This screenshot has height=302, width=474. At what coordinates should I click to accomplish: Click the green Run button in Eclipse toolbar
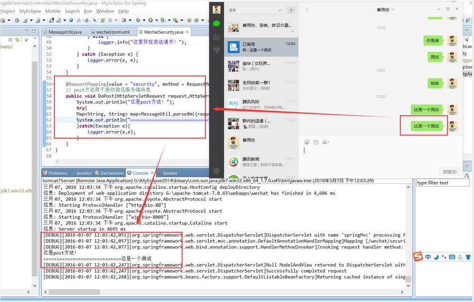click(150, 20)
